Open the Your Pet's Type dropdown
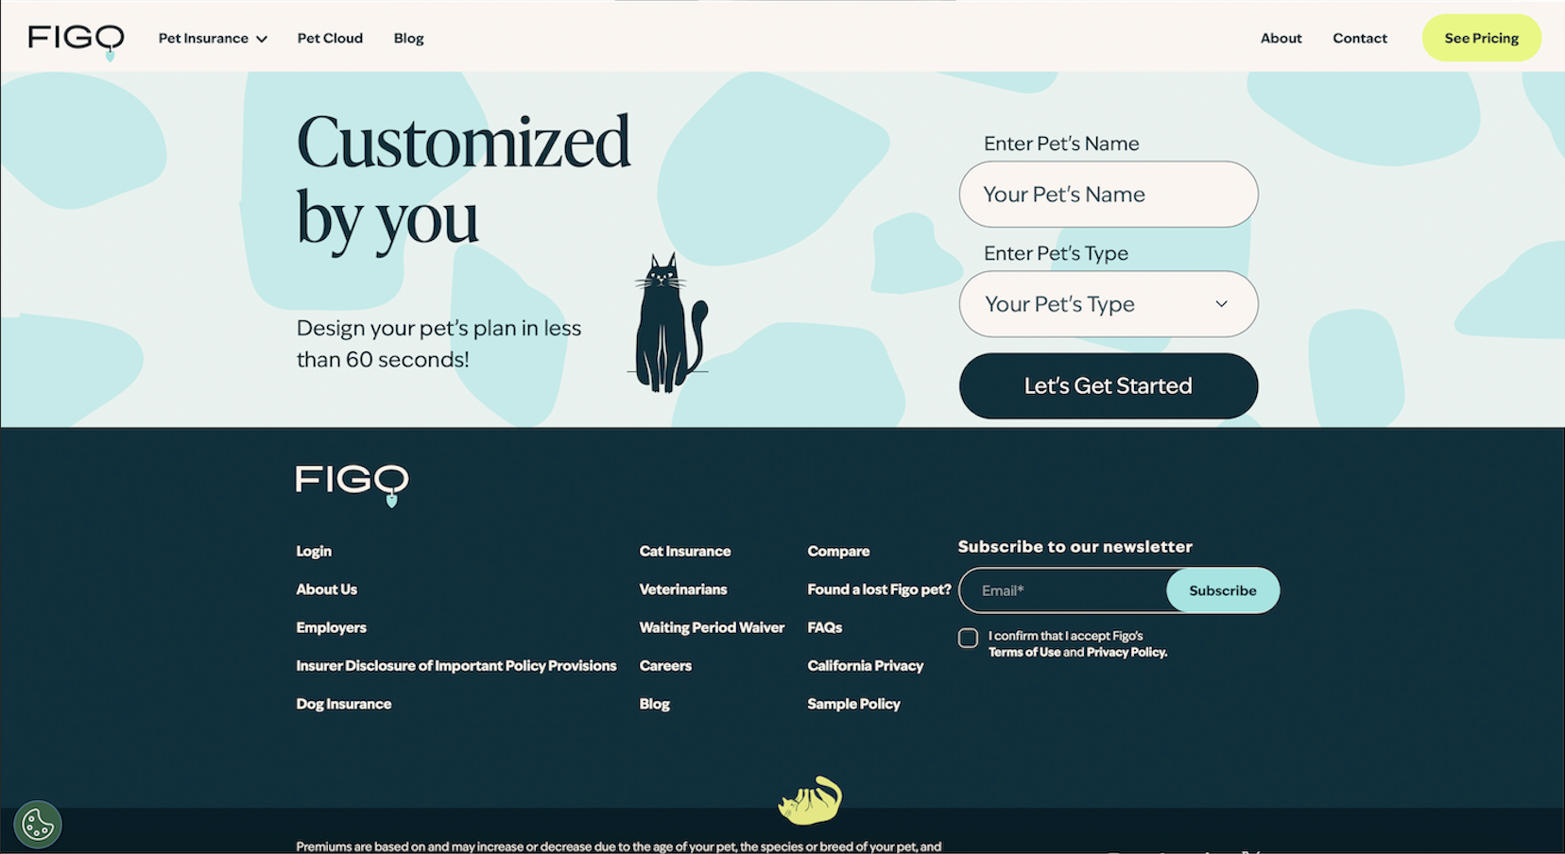The height and width of the screenshot is (854, 1565). (1109, 304)
